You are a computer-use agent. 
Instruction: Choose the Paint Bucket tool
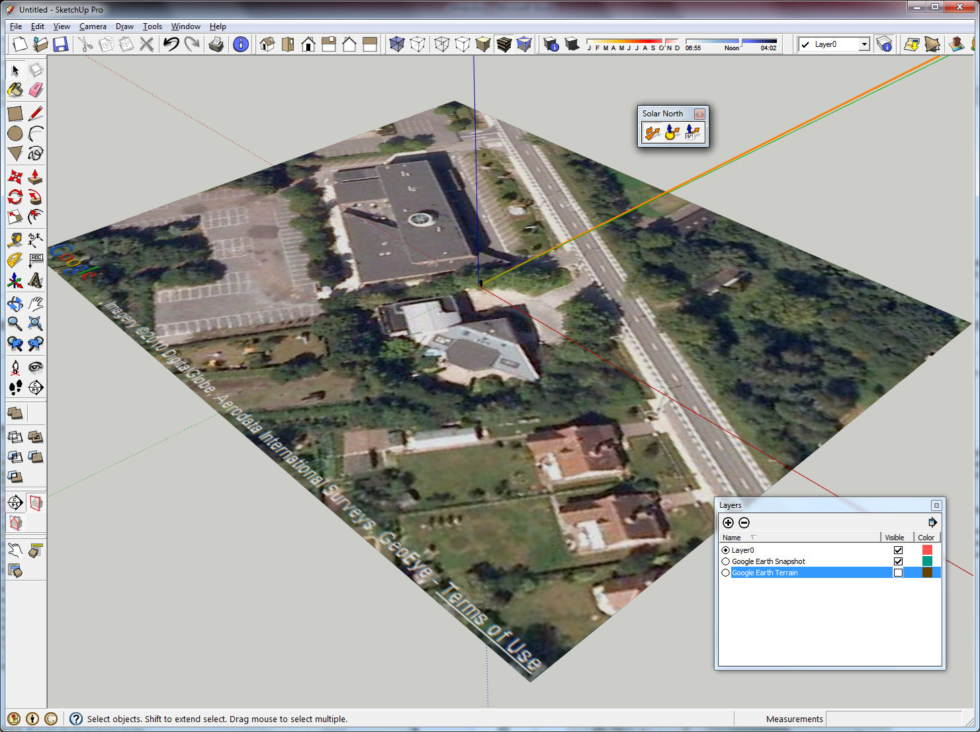coord(15,90)
